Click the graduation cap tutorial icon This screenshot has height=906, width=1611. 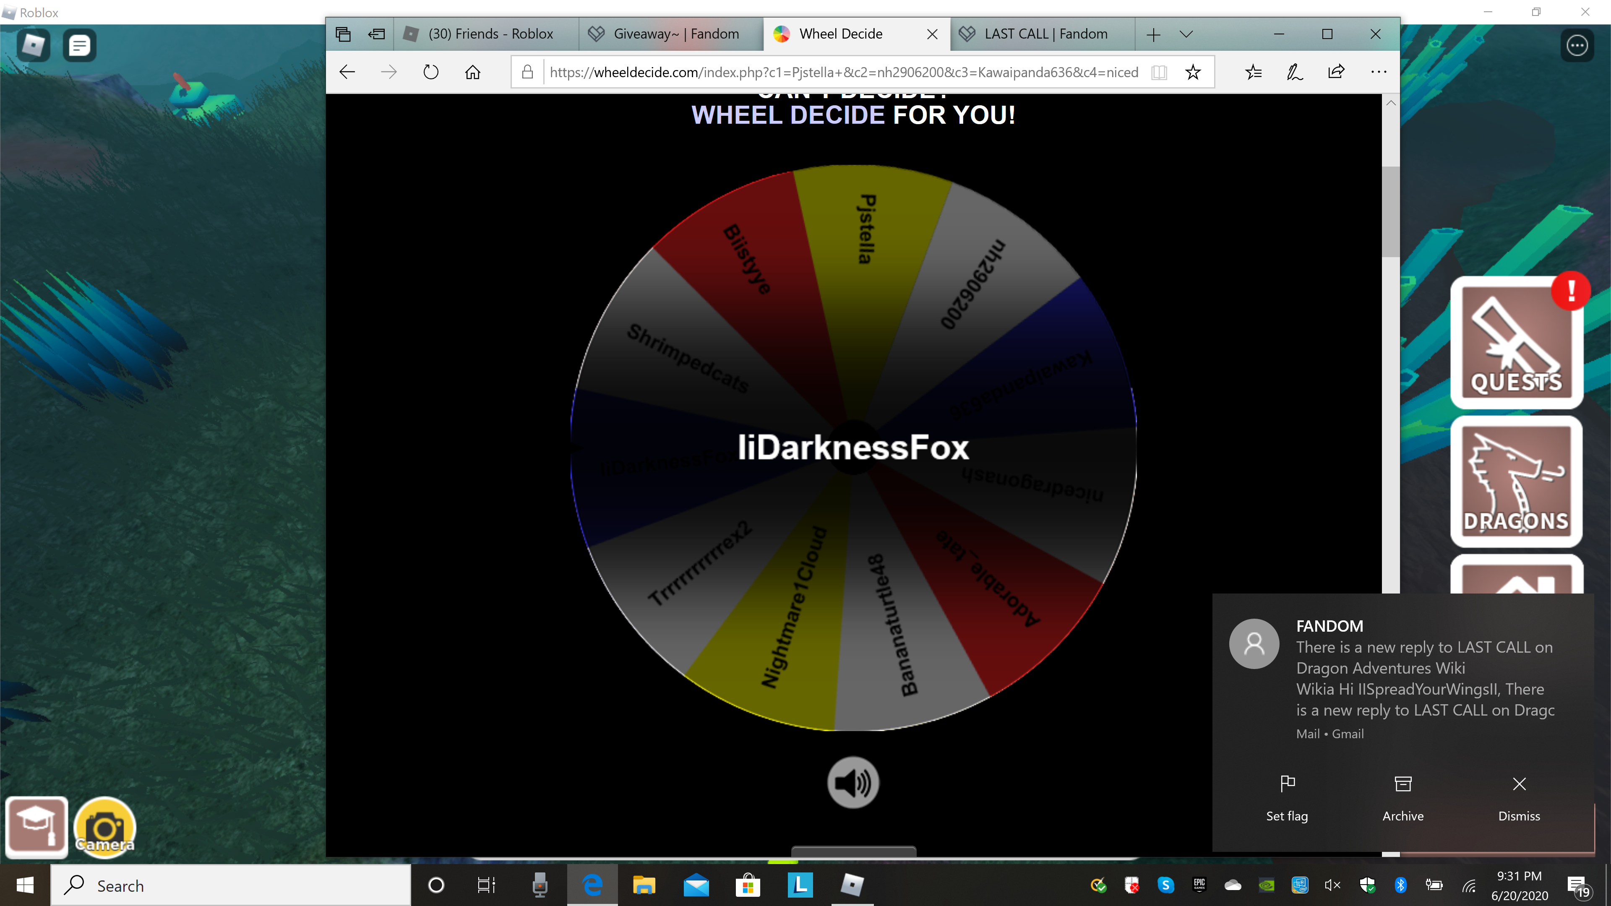point(36,827)
